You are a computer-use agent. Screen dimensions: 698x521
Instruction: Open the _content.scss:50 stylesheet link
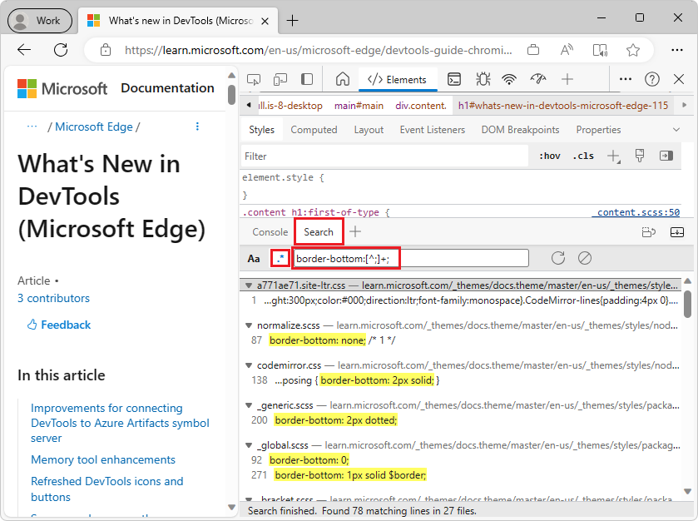tap(636, 211)
